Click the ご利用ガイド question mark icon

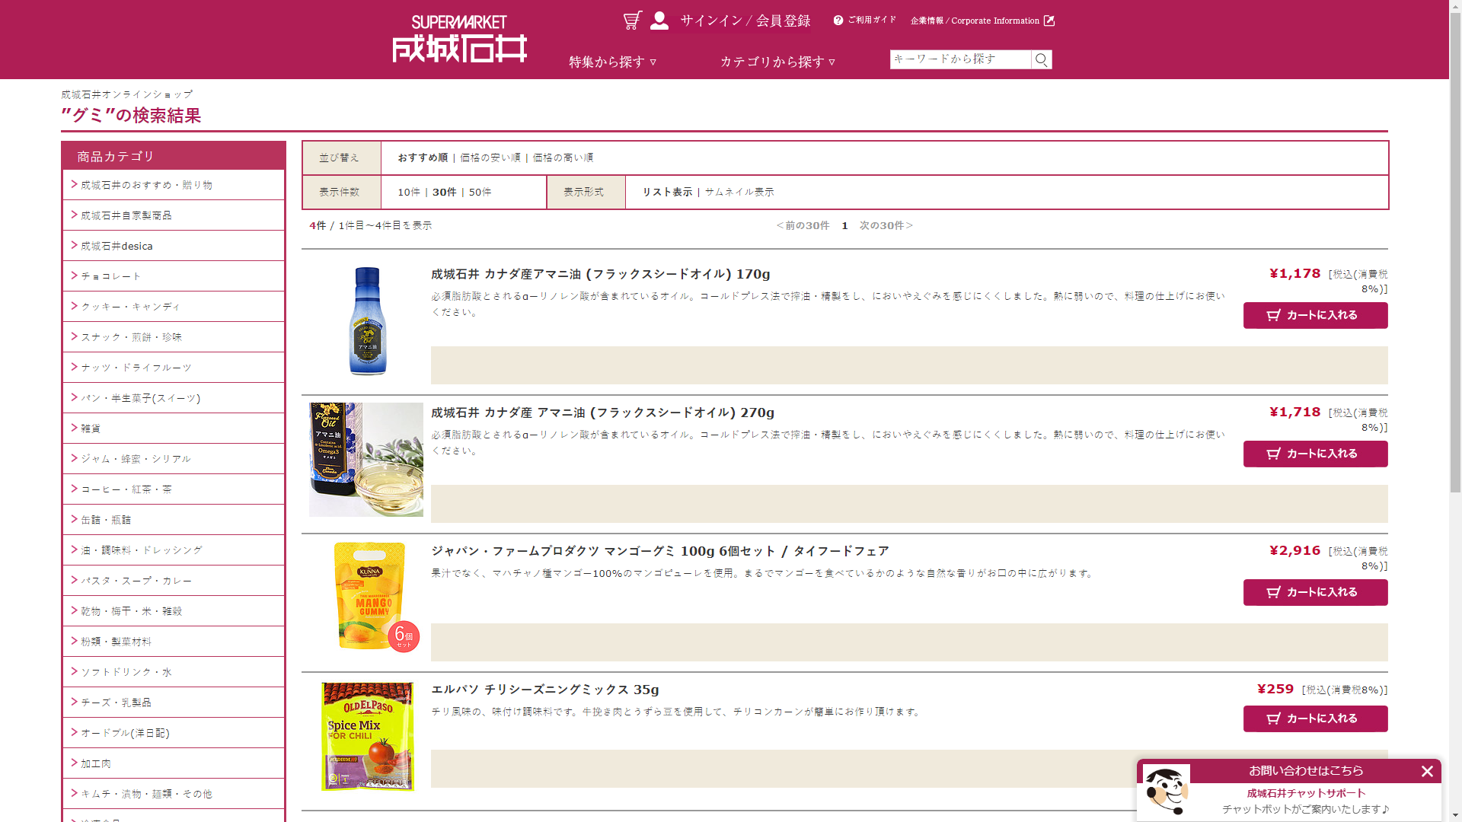coord(838,21)
